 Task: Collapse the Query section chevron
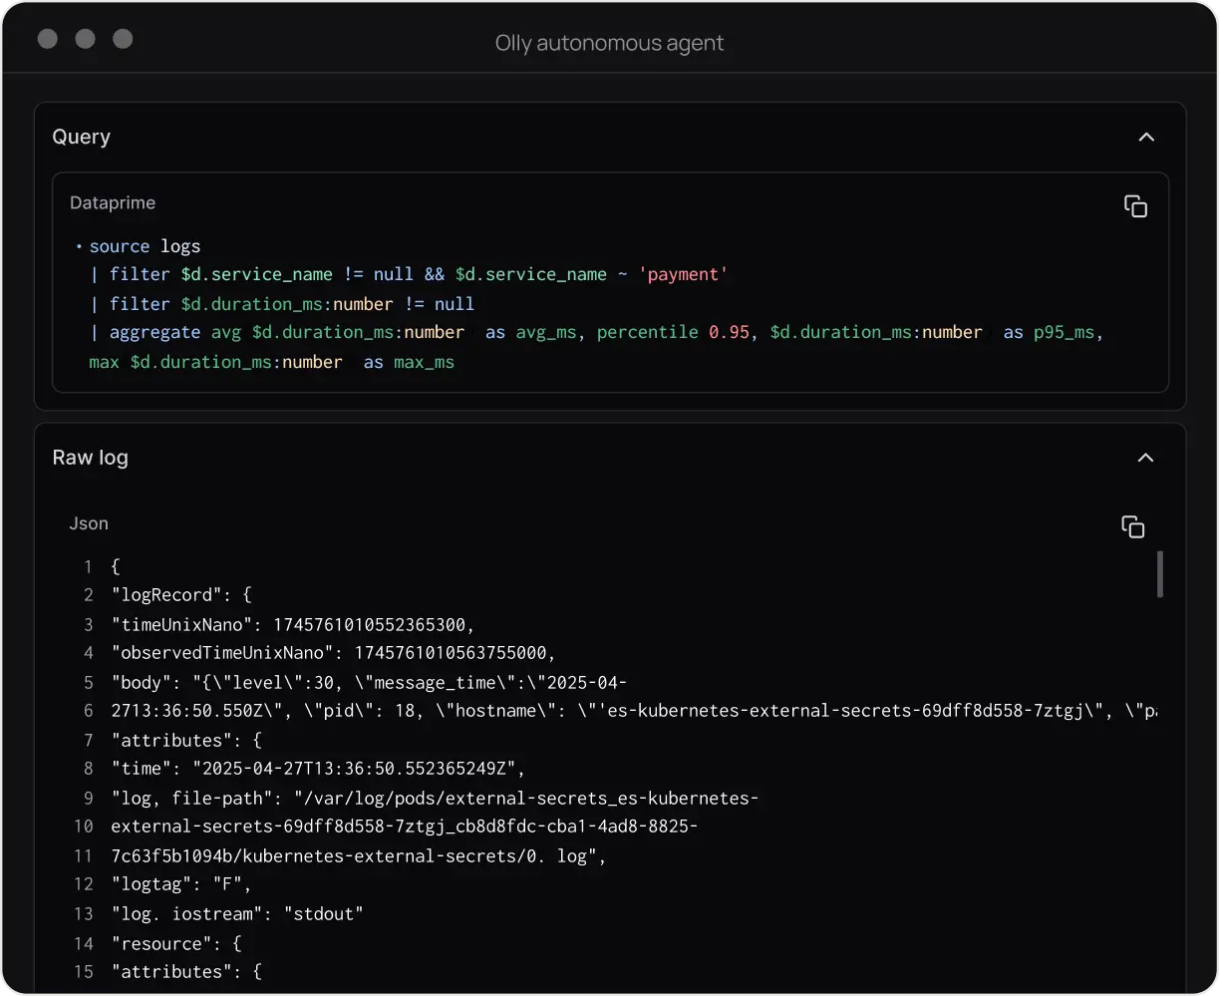click(x=1146, y=137)
